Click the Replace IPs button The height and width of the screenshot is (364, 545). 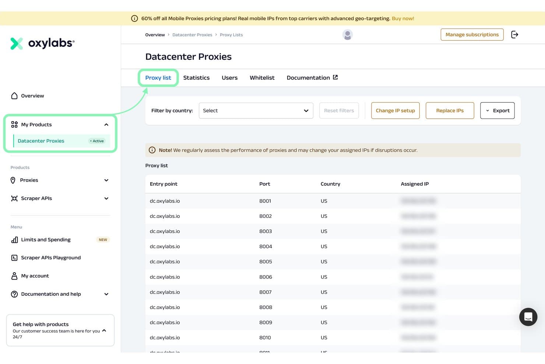click(450, 111)
